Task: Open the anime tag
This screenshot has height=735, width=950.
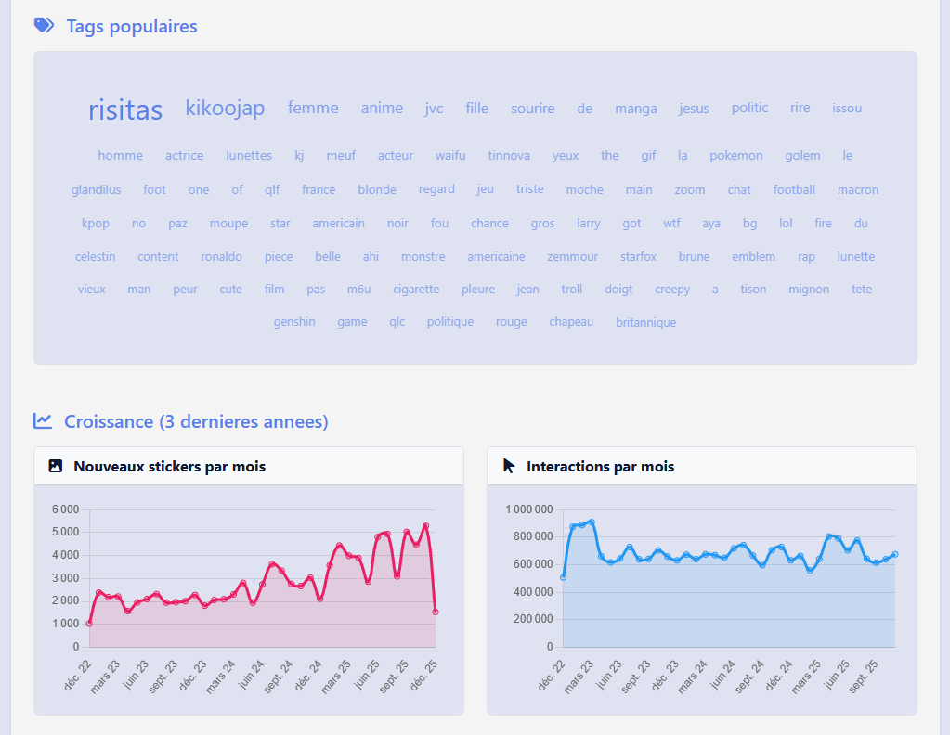Action: coord(382,109)
